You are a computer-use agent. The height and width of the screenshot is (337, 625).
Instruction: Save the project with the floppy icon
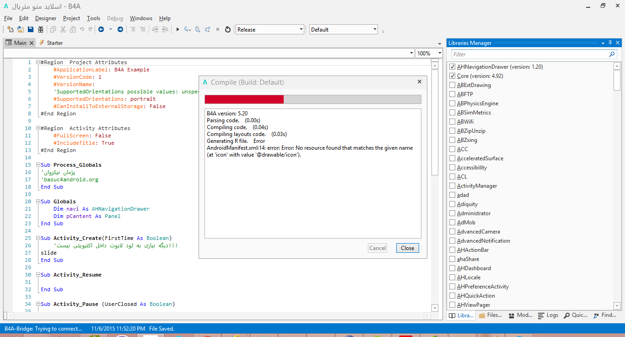pos(31,29)
